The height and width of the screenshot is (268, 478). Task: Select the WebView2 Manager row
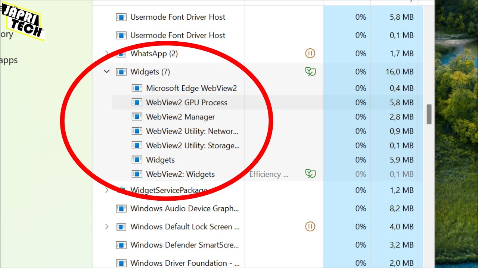click(x=267, y=117)
